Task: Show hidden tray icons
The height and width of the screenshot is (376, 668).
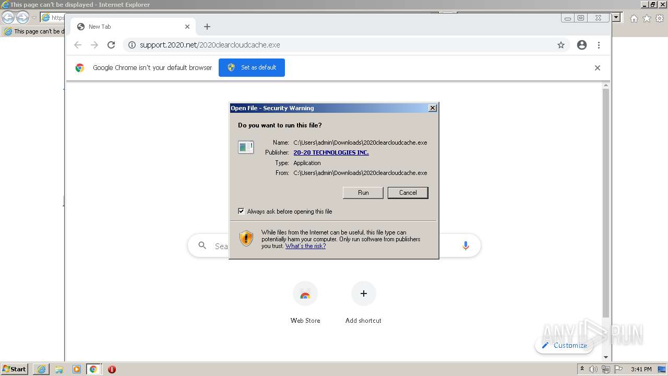Action: click(582, 369)
